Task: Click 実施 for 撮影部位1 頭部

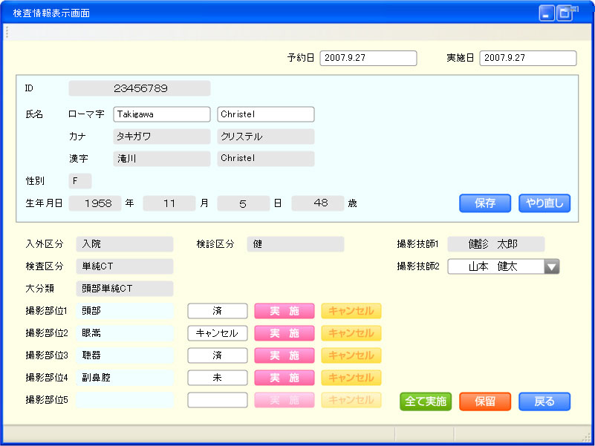Action: tap(285, 311)
